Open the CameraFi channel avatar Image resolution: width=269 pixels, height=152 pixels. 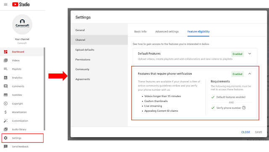(22, 24)
